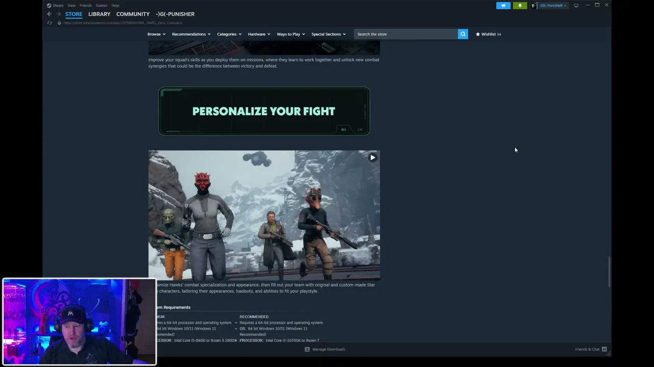Click the page vertical scrollbar thumb
The image size is (654, 367).
click(x=609, y=272)
